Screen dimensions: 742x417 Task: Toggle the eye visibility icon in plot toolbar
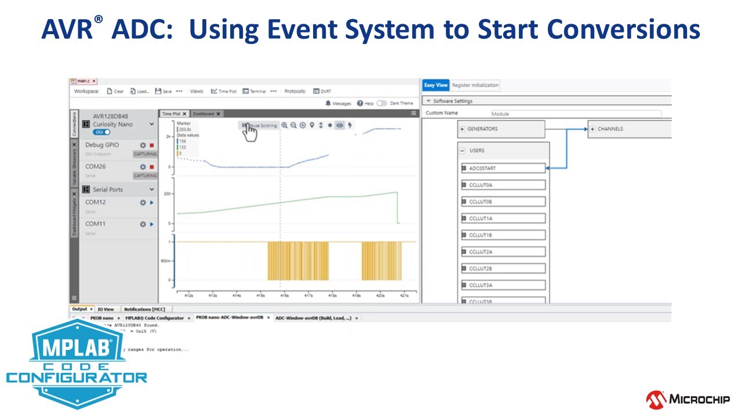340,125
